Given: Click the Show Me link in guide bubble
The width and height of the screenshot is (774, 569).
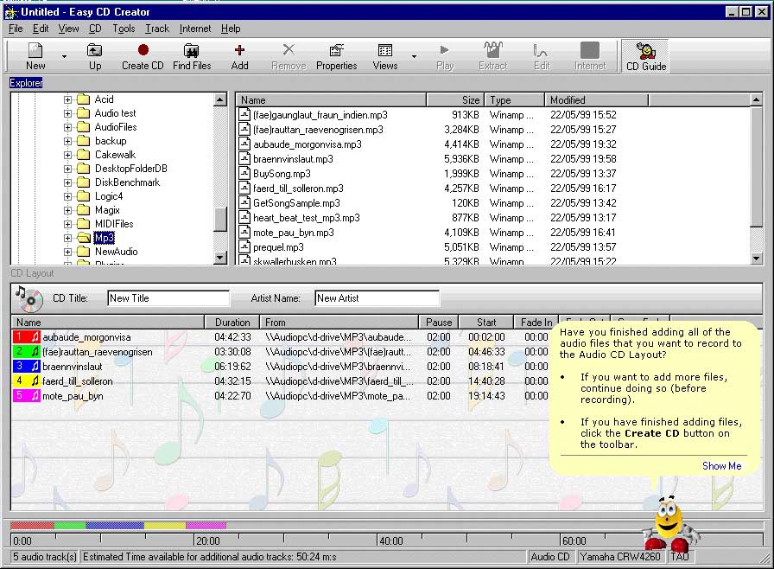Looking at the screenshot, I should (x=721, y=466).
